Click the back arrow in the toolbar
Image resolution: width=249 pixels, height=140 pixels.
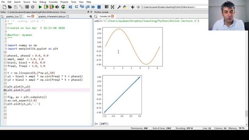click(x=133, y=7)
